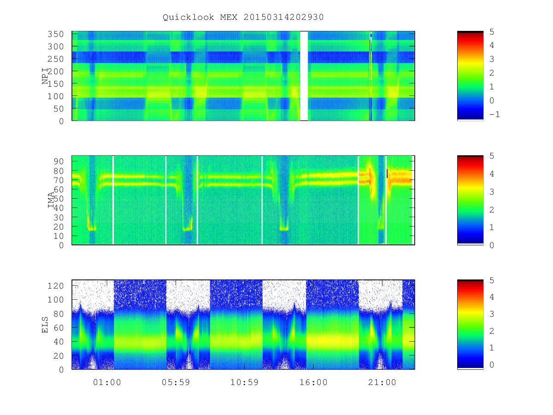The width and height of the screenshot is (553, 415).
Task: Select the NPI y-axis label
Action: 45,76
